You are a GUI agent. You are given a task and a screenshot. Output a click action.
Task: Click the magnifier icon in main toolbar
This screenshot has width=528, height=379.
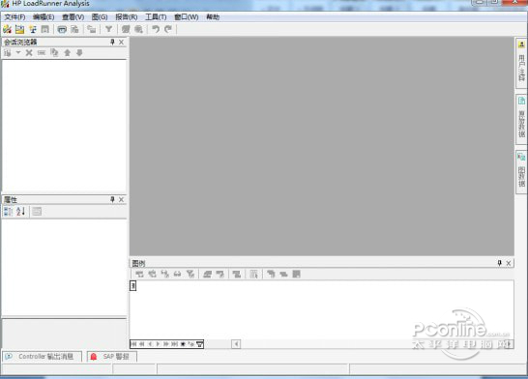coord(138,30)
